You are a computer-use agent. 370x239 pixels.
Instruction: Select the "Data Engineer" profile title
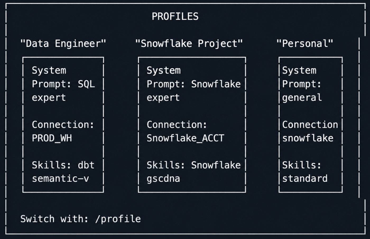tap(63, 43)
